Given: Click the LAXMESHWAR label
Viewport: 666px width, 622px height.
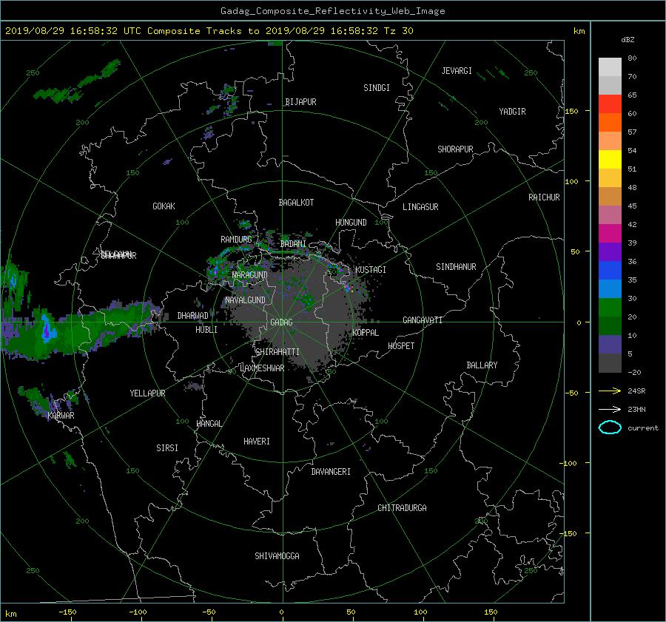Looking at the screenshot, I should [x=262, y=368].
